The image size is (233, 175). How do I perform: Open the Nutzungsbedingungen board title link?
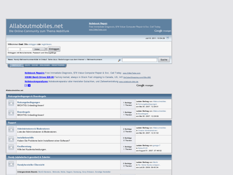click(x=29, y=102)
